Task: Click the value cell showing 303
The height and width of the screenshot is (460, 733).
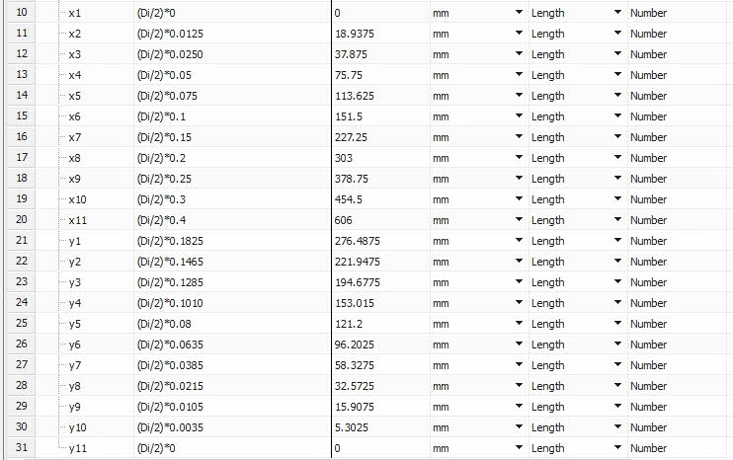Action: pyautogui.click(x=344, y=158)
